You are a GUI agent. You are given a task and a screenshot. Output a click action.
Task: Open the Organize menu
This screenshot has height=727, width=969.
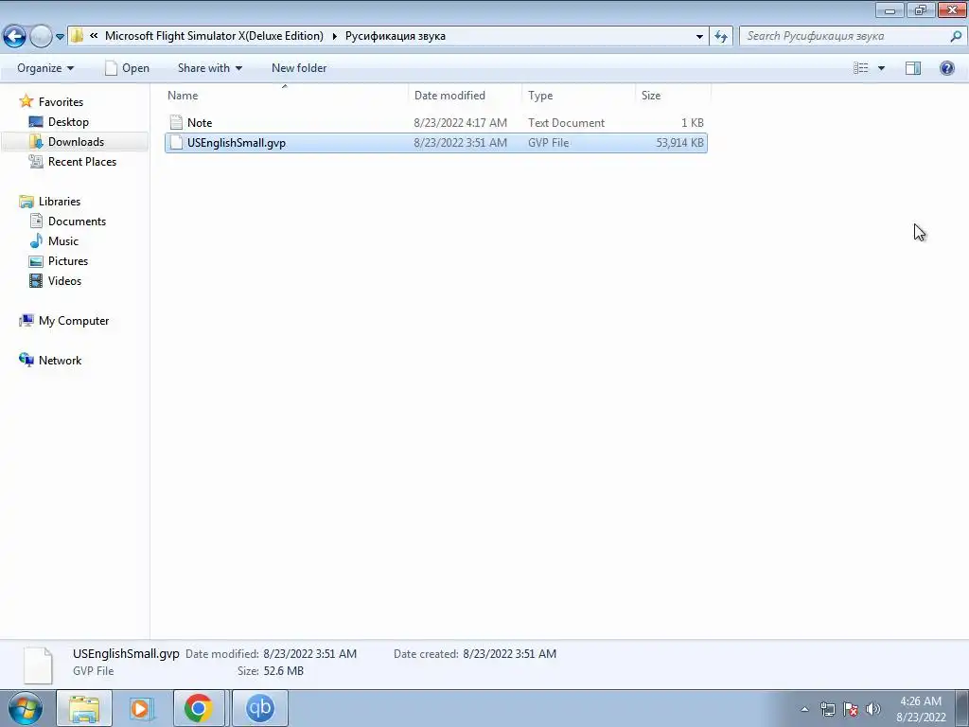(45, 68)
